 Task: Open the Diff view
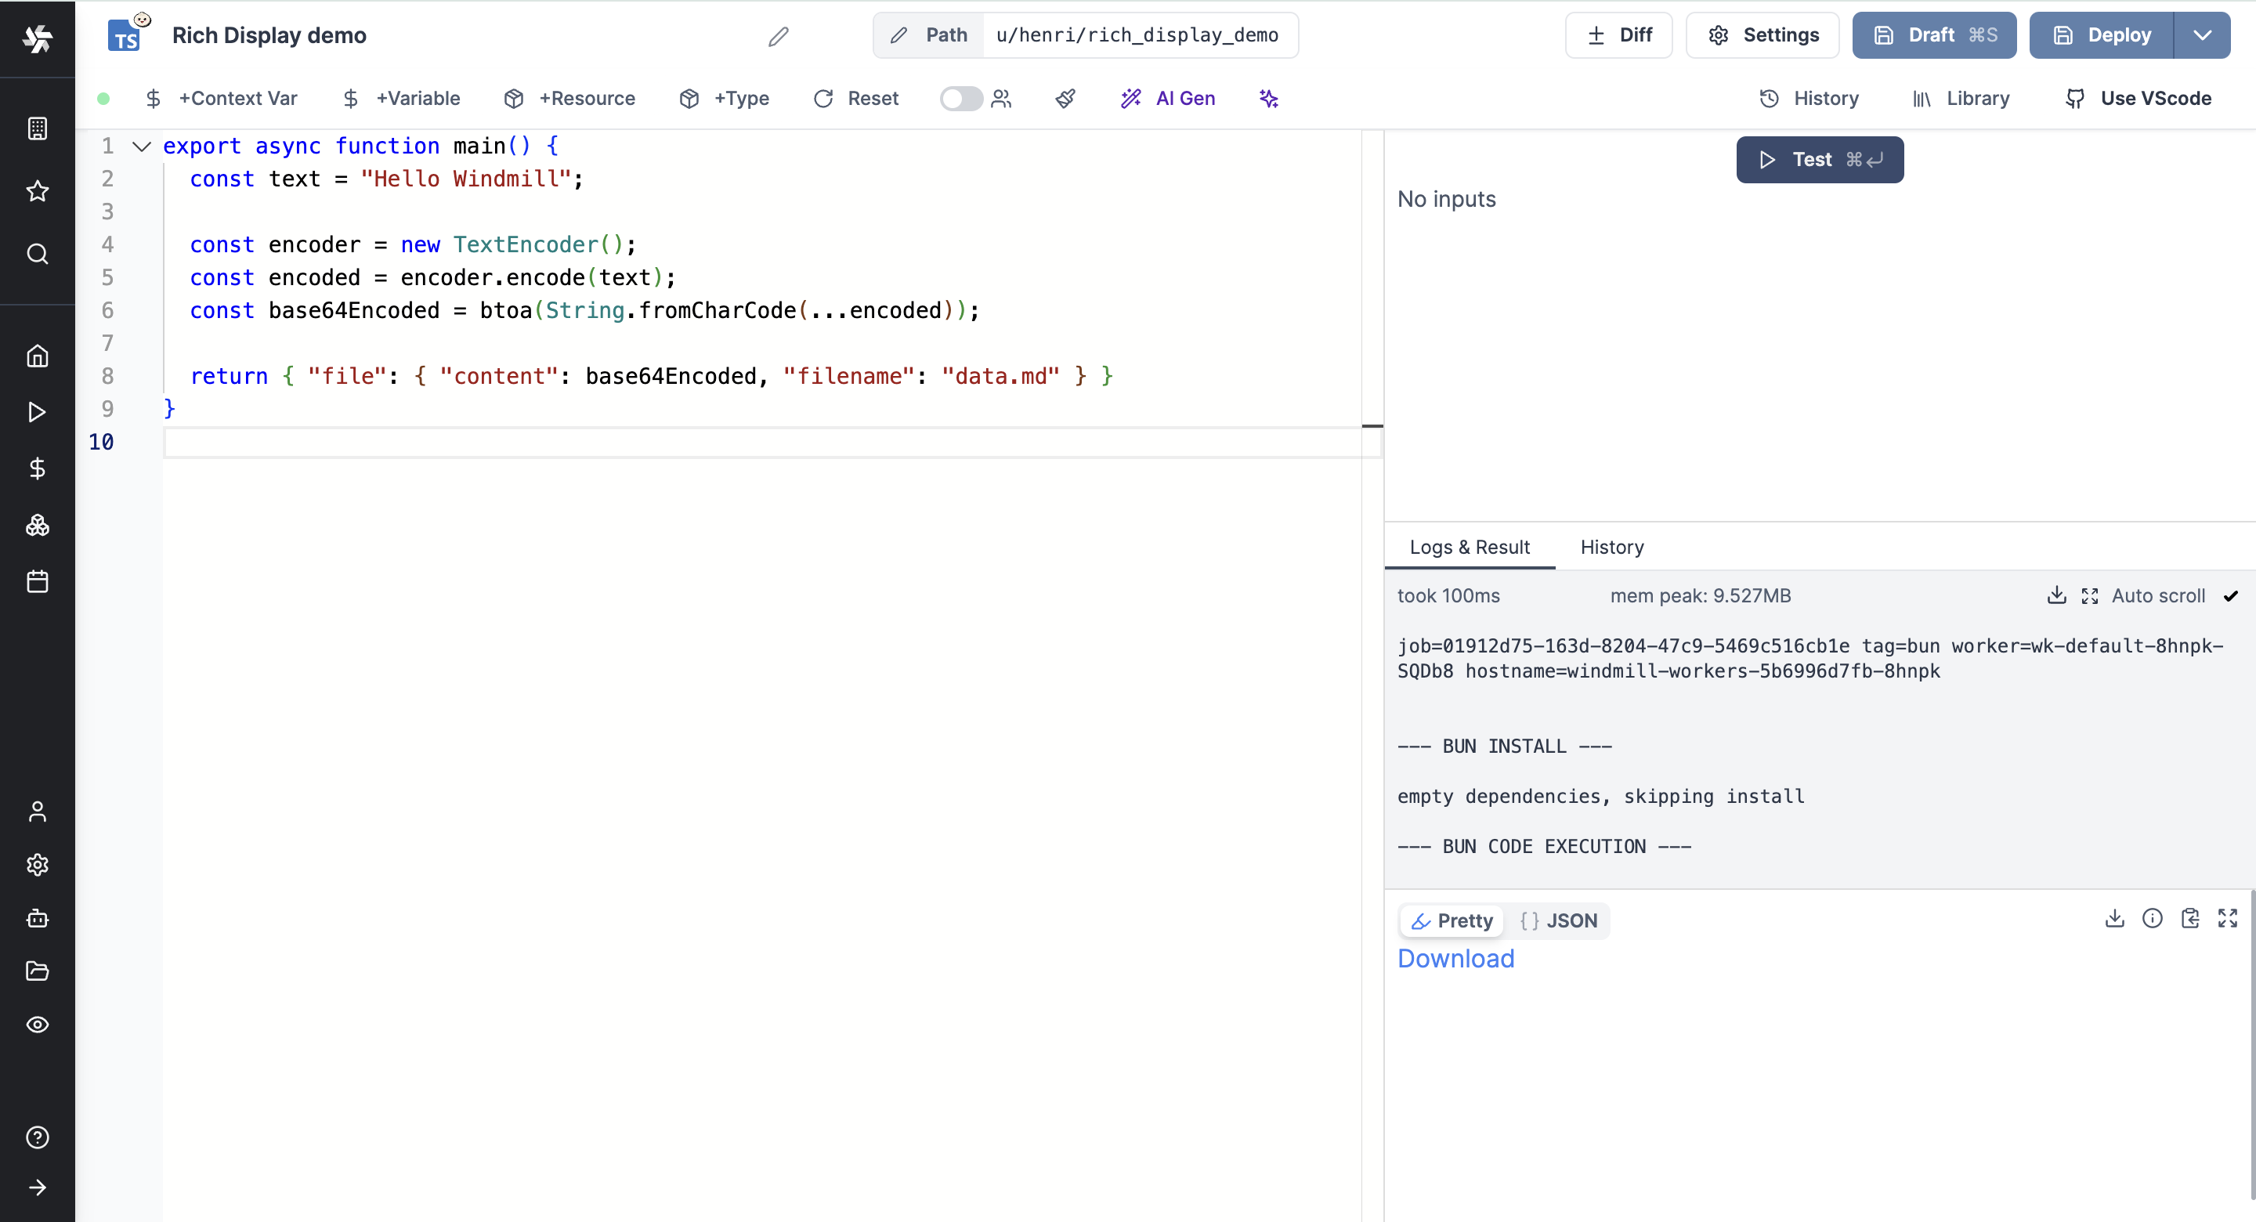tap(1618, 35)
